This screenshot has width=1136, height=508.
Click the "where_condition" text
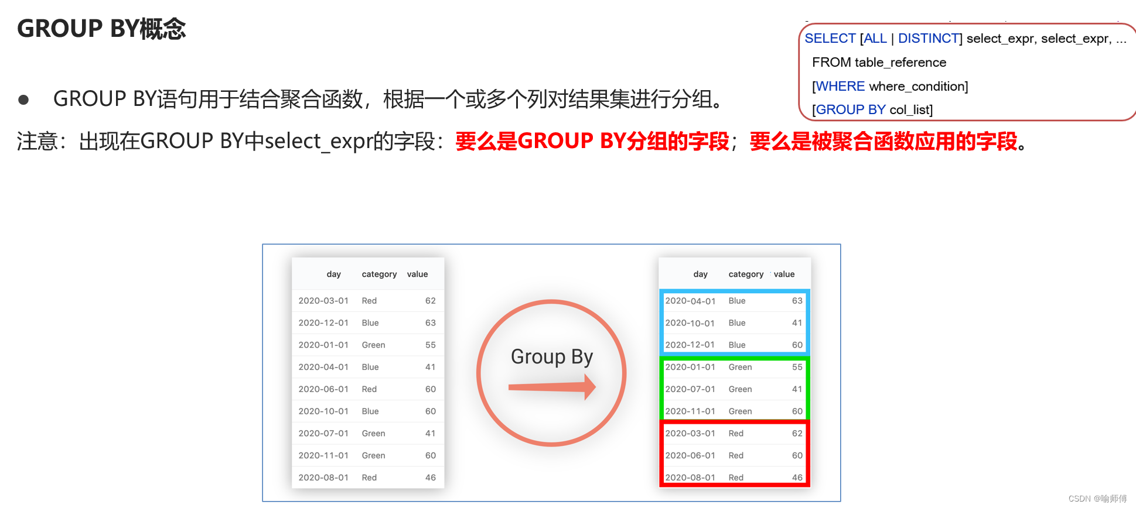[916, 87]
